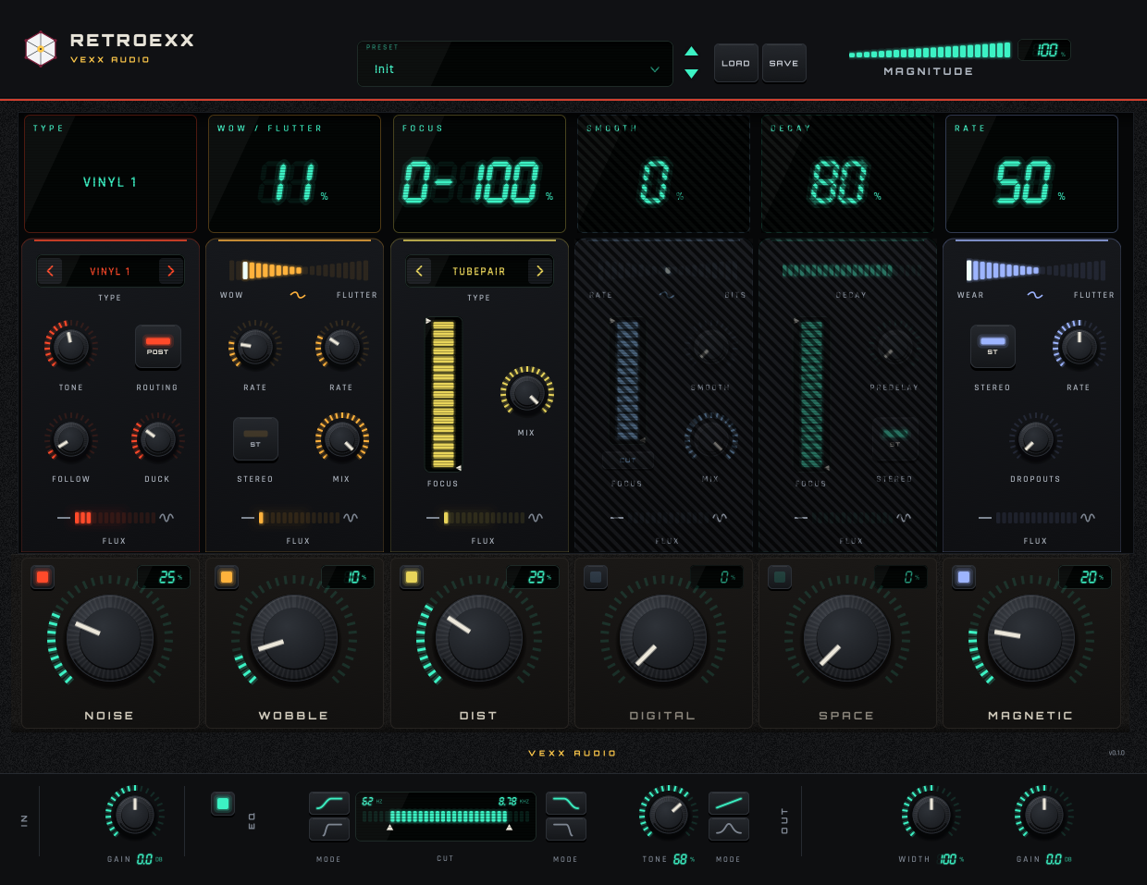Toggle the Dist module power button
1147x885 pixels.
coord(412,577)
